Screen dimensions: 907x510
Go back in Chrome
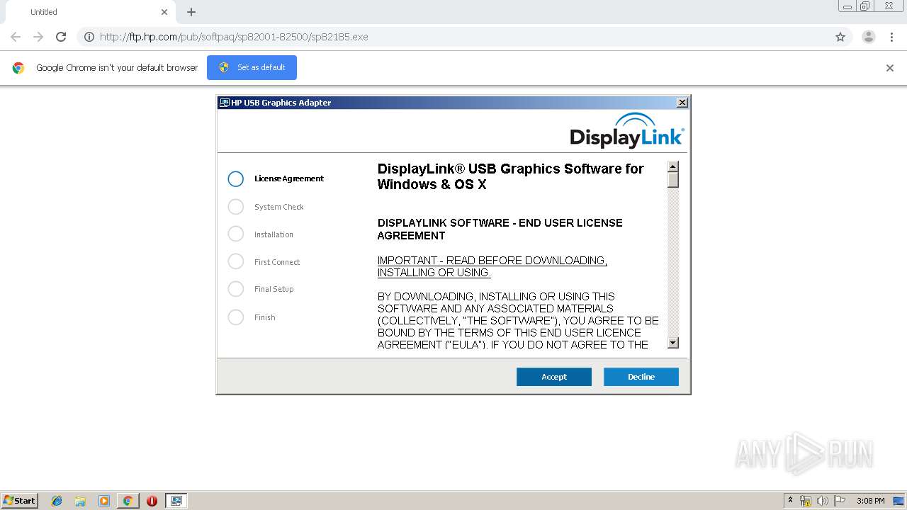click(16, 37)
